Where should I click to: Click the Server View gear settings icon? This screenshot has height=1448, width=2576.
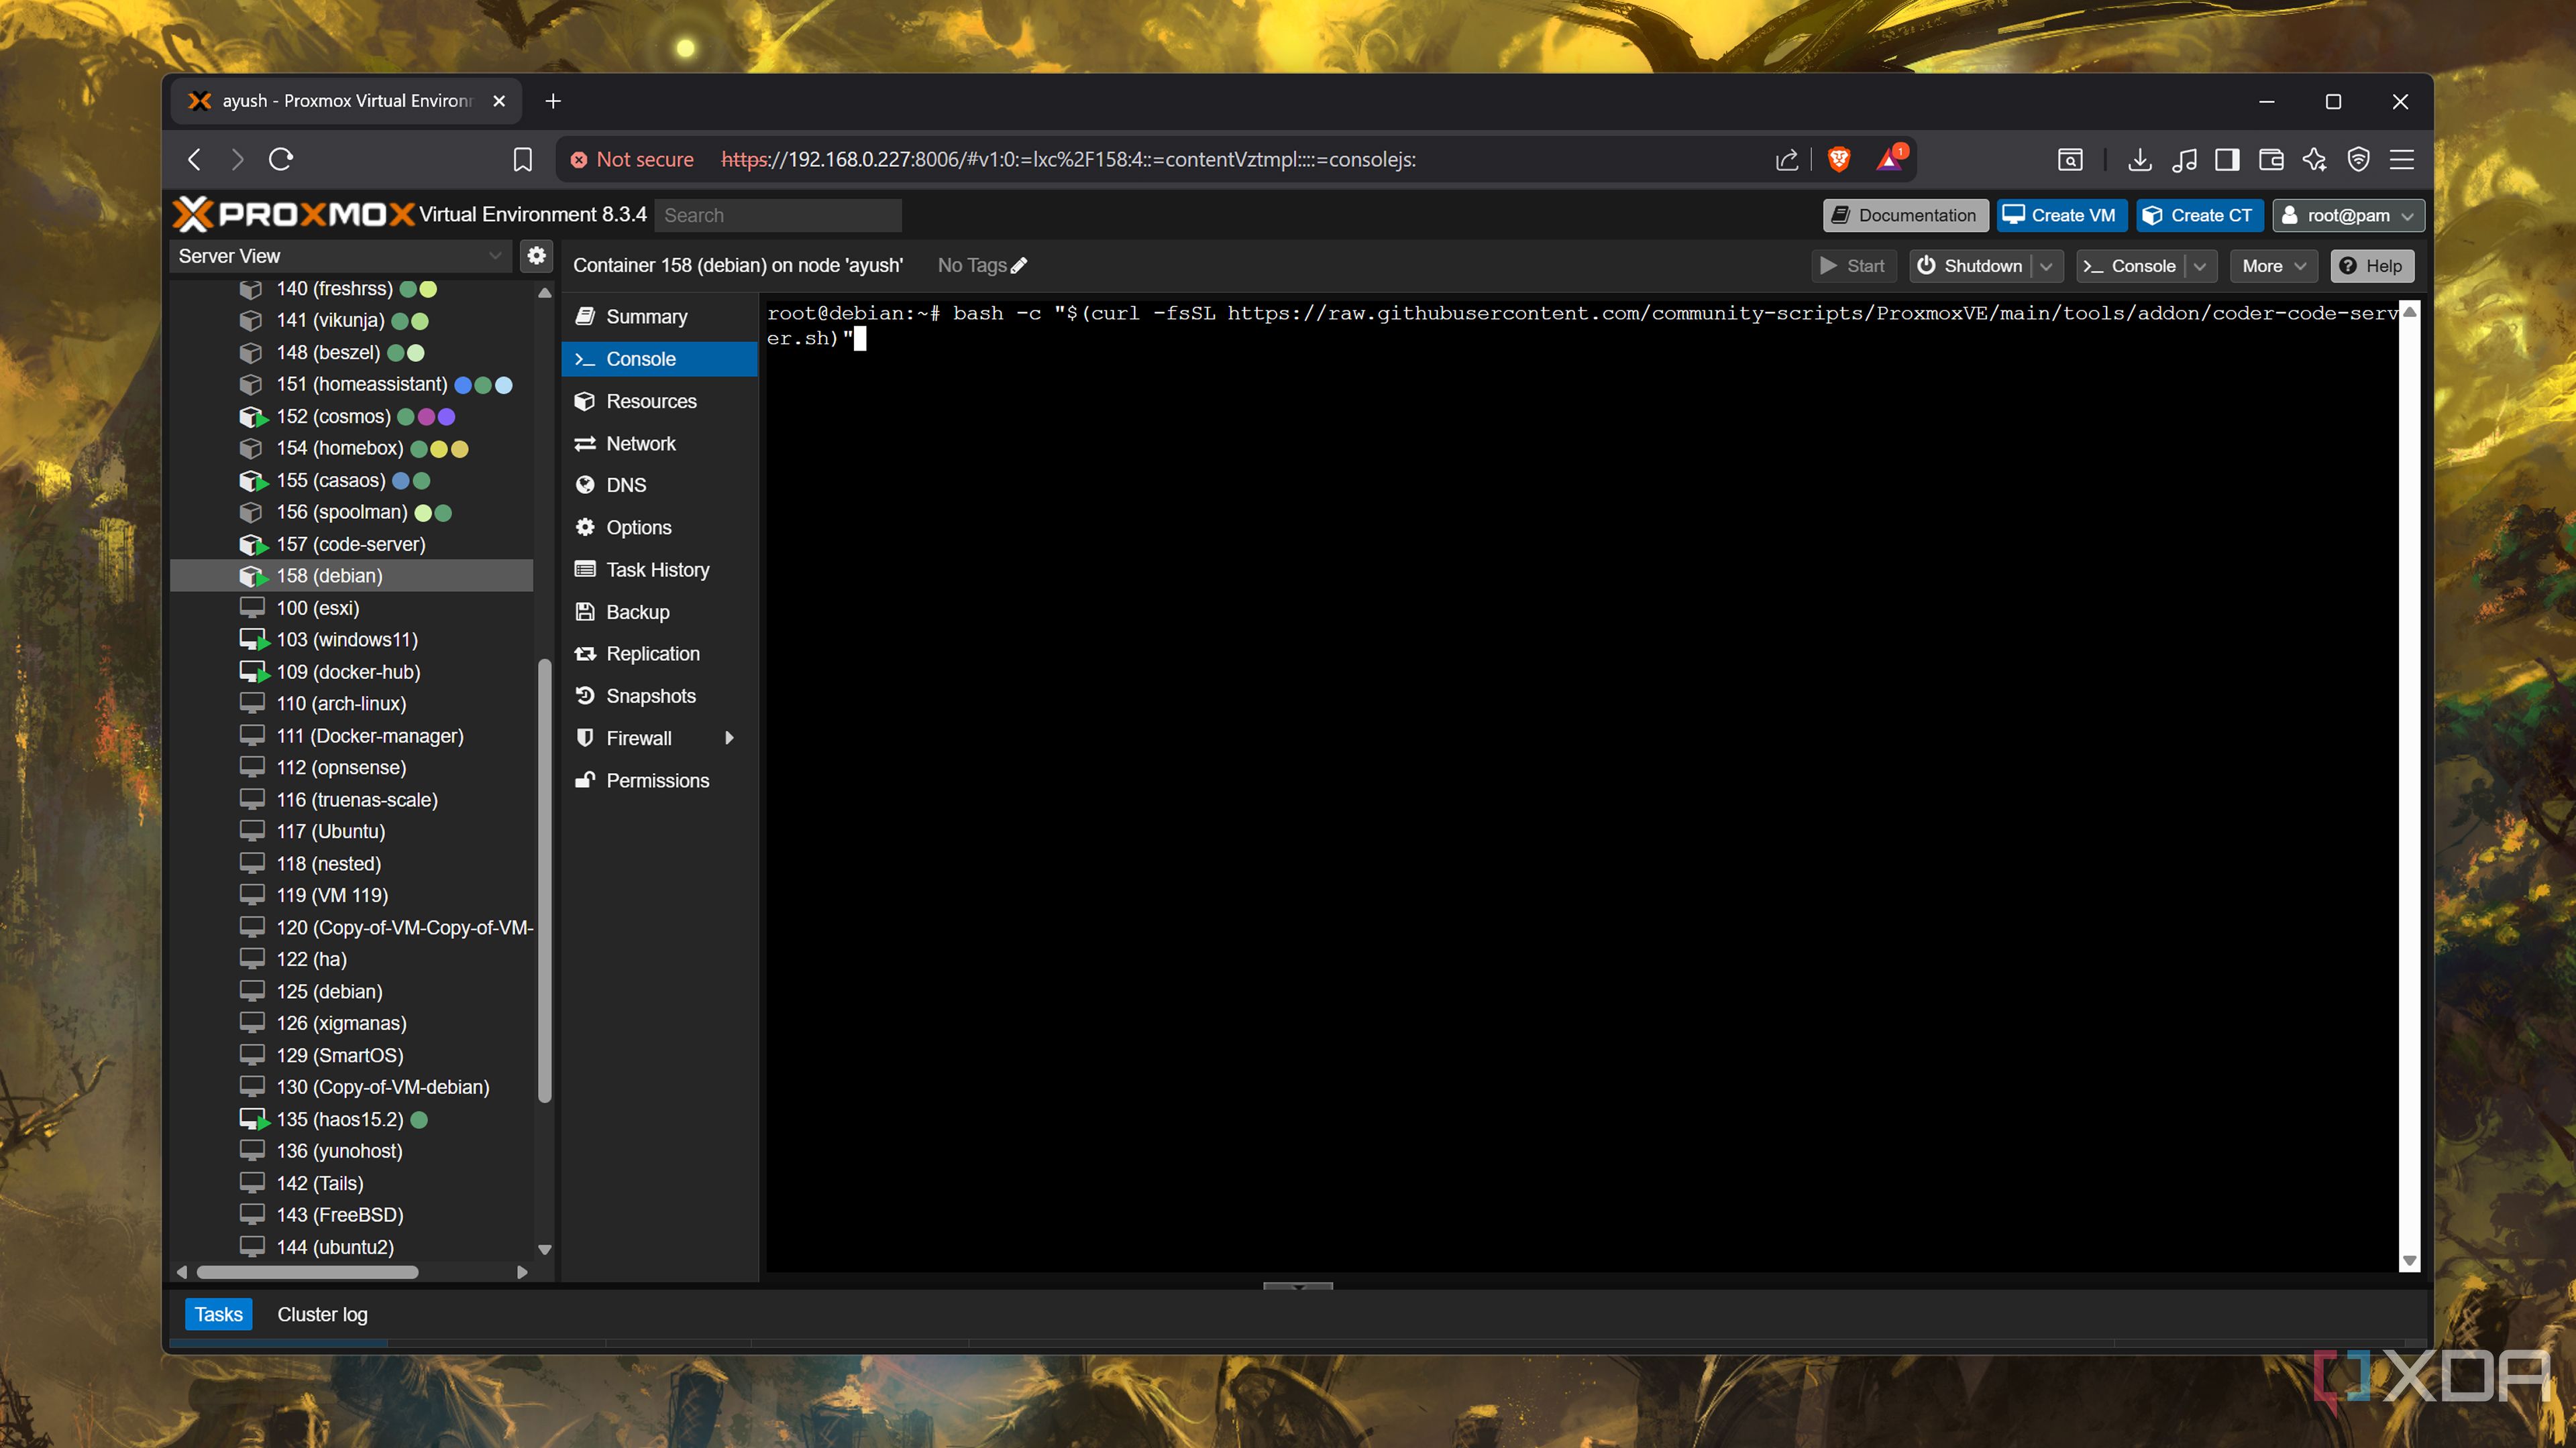pos(536,256)
